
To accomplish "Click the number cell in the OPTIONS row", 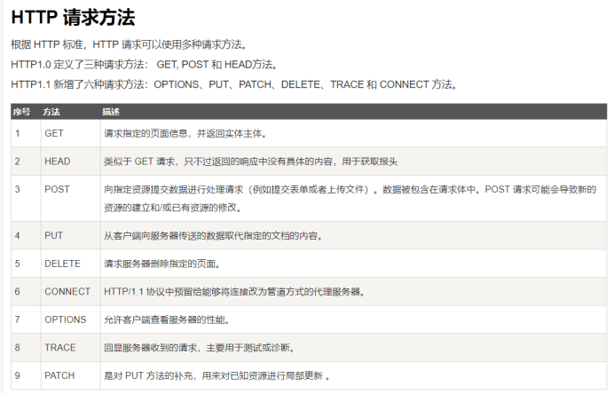I will (26, 319).
